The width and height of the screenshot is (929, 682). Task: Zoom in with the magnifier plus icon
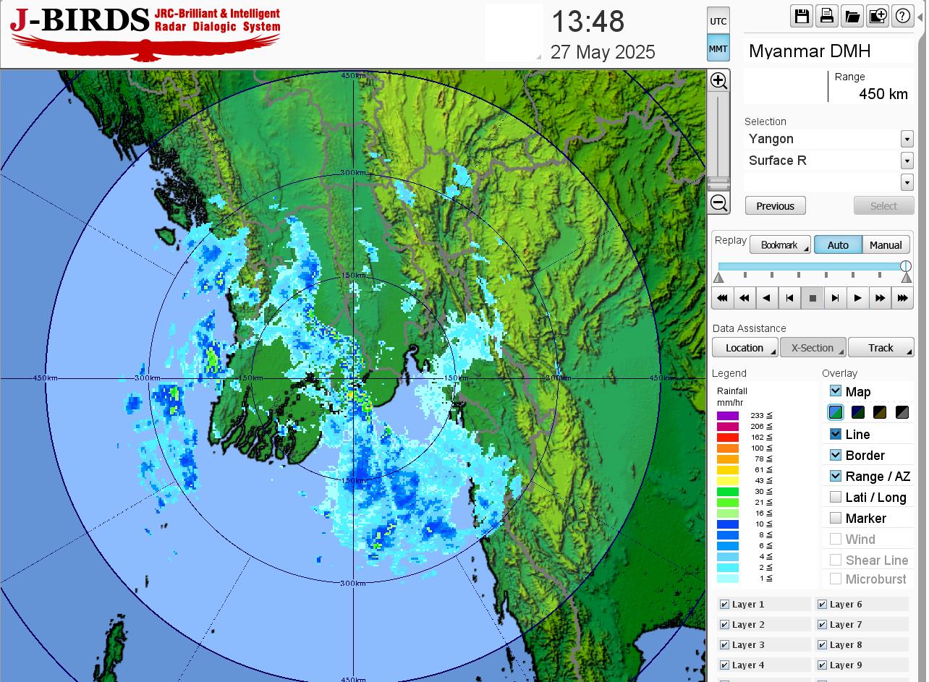pyautogui.click(x=718, y=80)
